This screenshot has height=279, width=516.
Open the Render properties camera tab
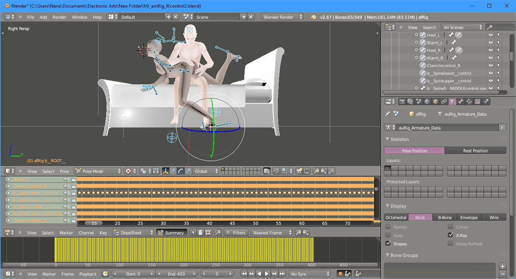[402, 102]
